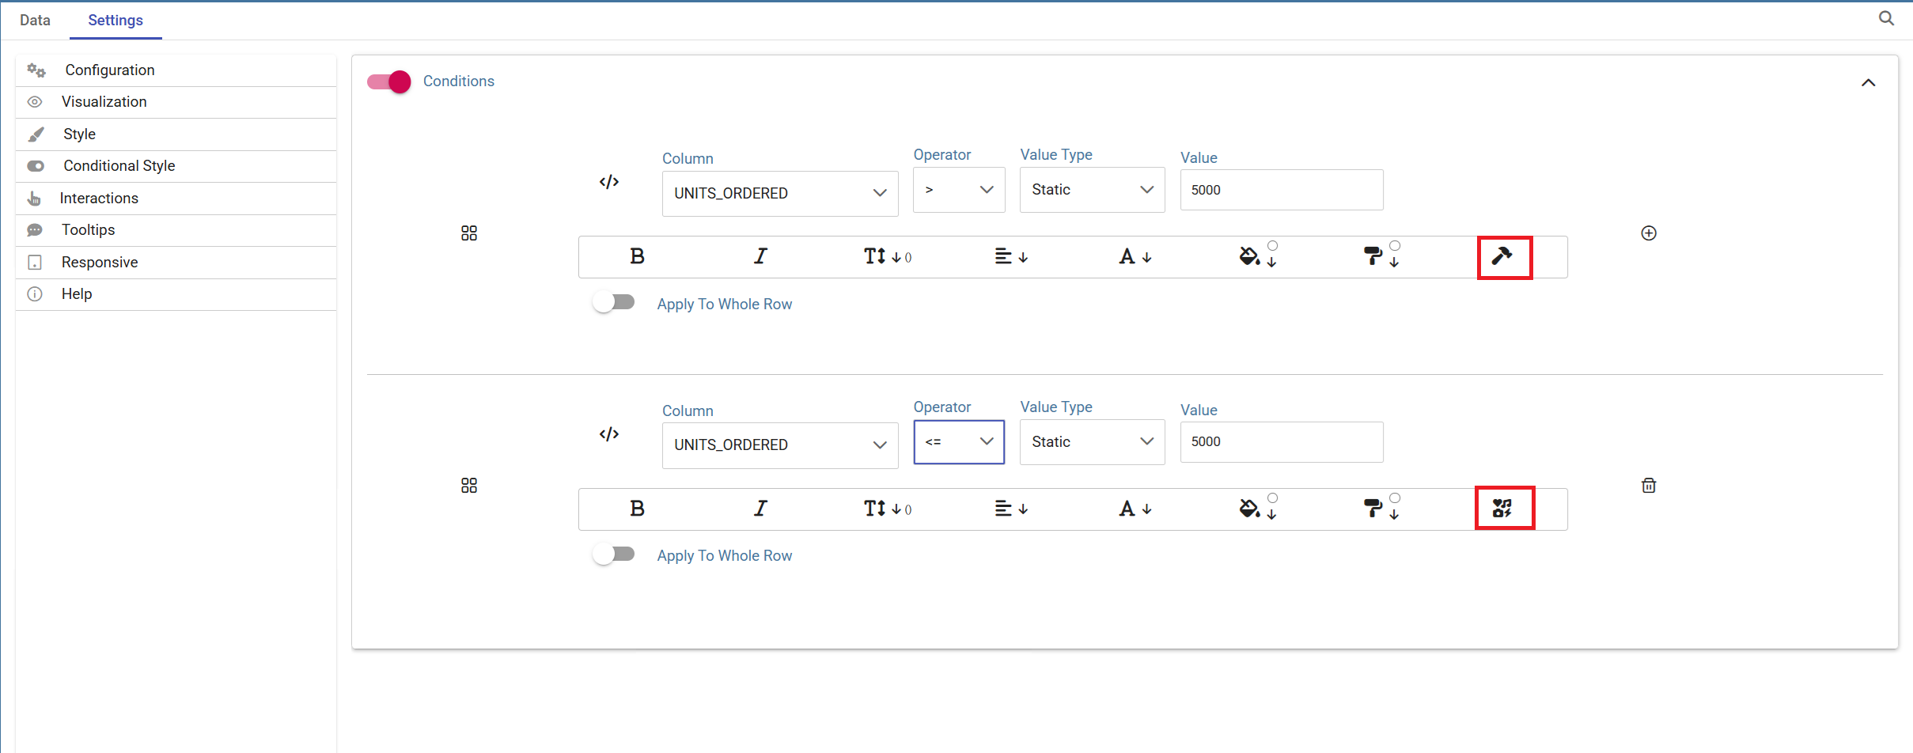Toggle Bold in first condition toolbar
Screen dimensions: 1913x753
coord(637,256)
